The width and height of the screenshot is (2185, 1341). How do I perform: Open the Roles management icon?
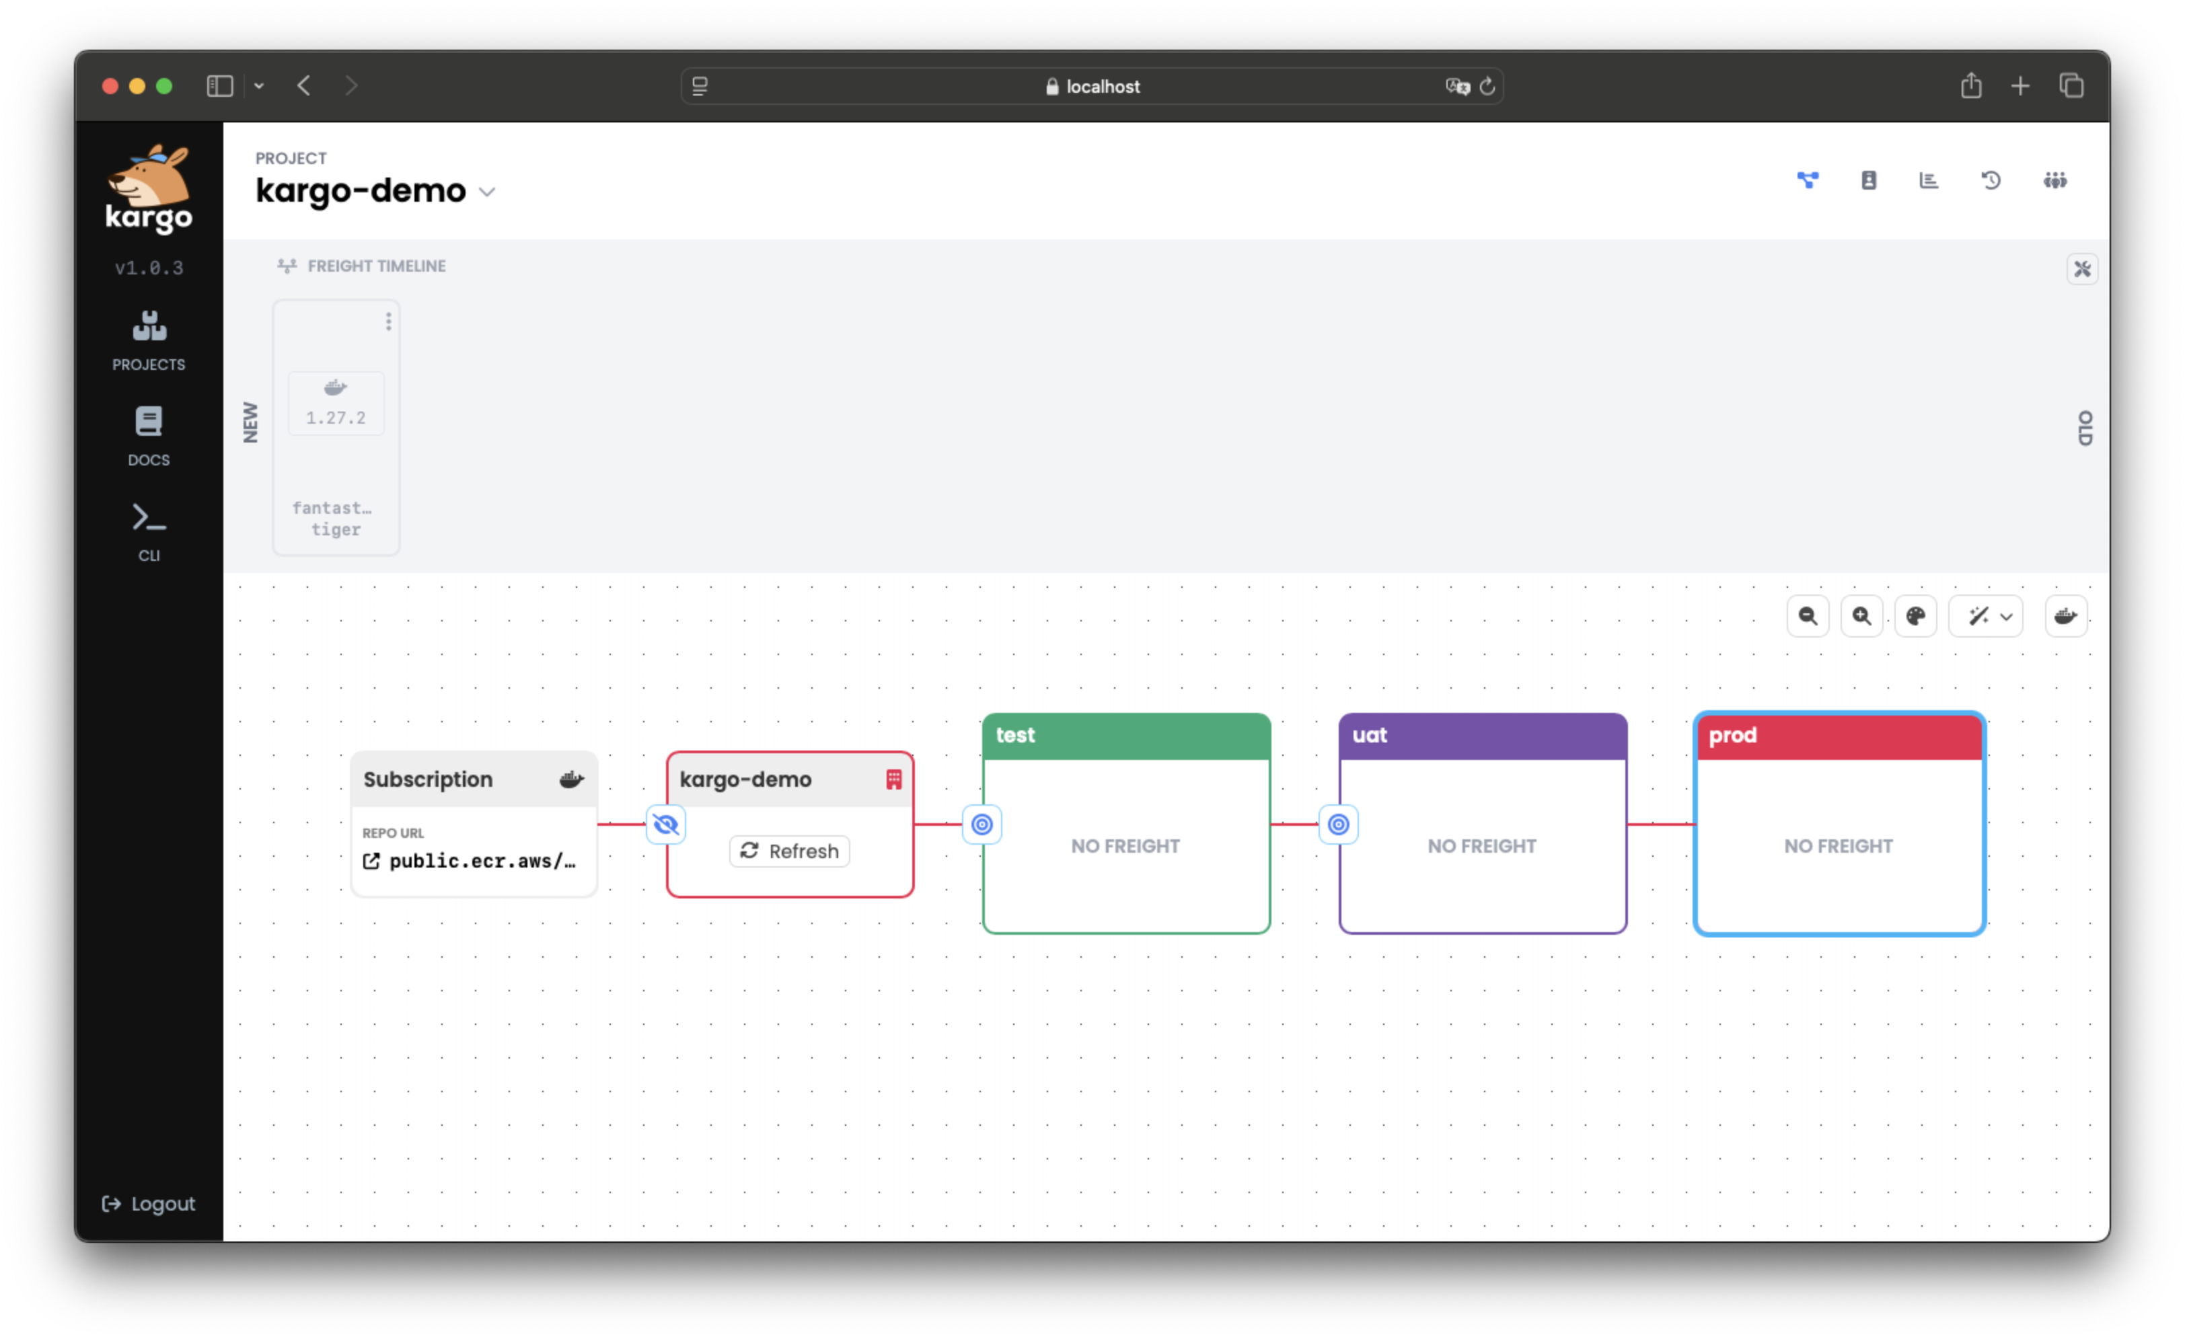(2057, 180)
